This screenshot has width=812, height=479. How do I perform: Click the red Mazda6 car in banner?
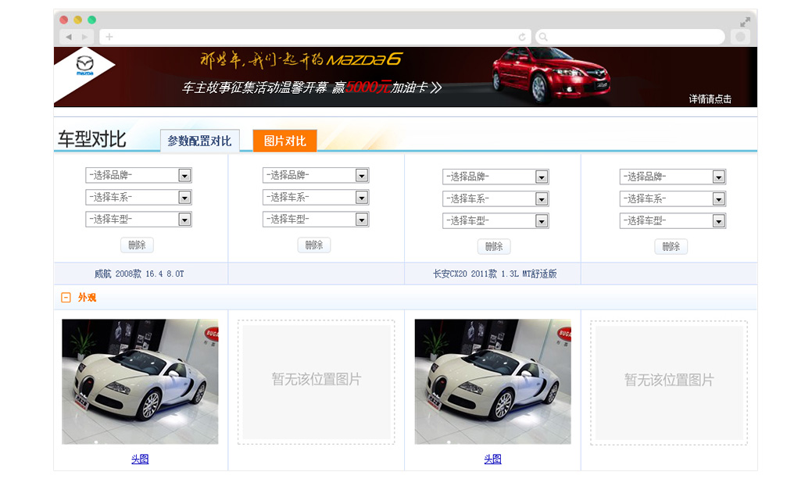551,76
